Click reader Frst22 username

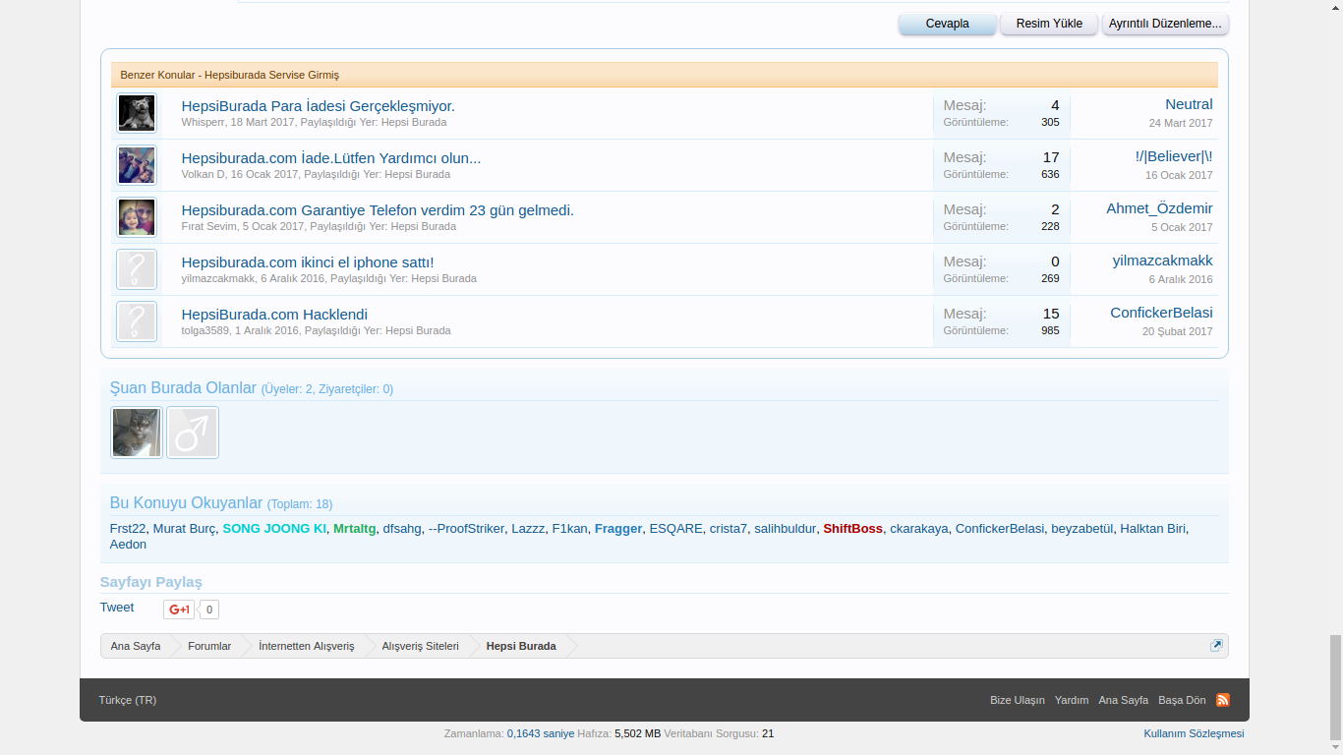(128, 528)
